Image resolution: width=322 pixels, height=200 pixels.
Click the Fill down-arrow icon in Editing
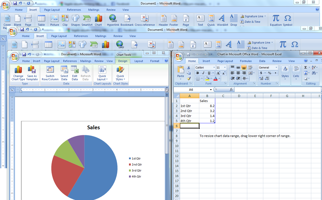pos(306,73)
